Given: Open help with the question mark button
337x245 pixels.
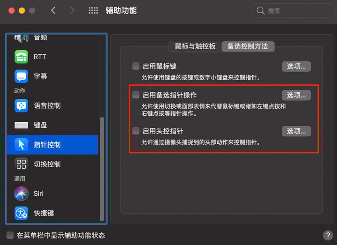Looking at the screenshot, I should click(x=328, y=235).
